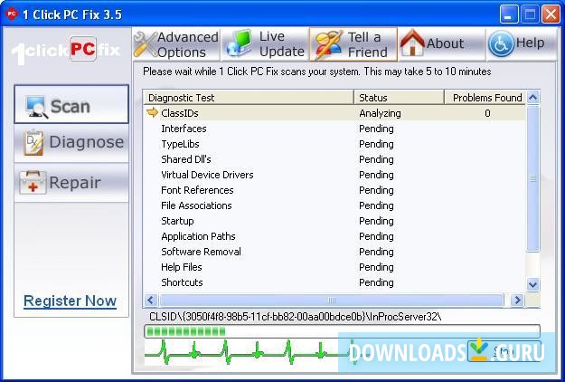Click the 1clickPCfix logo
The height and width of the screenshot is (382, 565).
pyautogui.click(x=66, y=52)
